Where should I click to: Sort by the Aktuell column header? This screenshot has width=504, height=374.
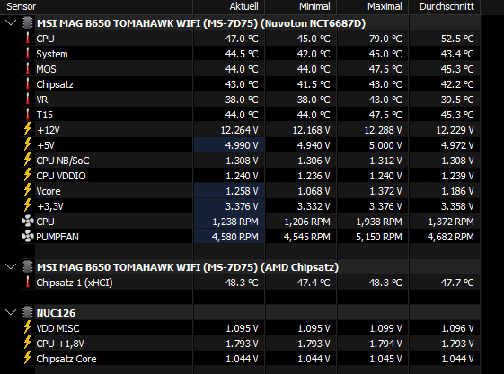[x=228, y=7]
